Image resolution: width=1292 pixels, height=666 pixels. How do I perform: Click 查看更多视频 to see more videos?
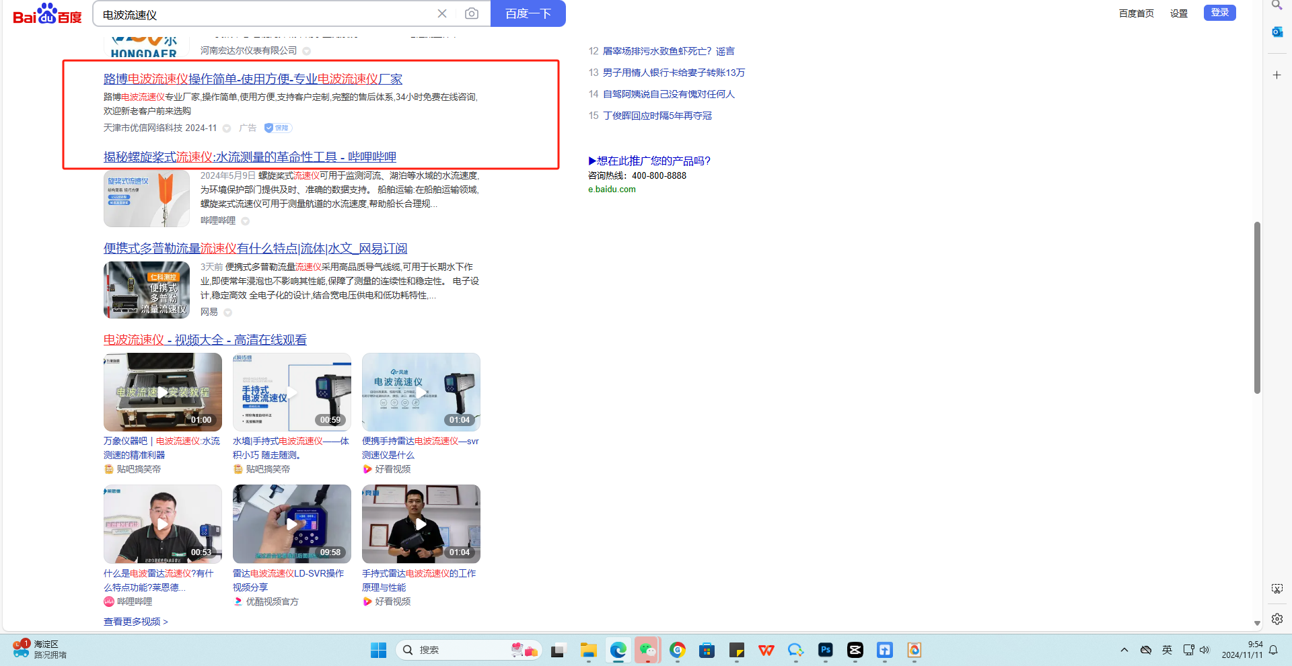(136, 622)
